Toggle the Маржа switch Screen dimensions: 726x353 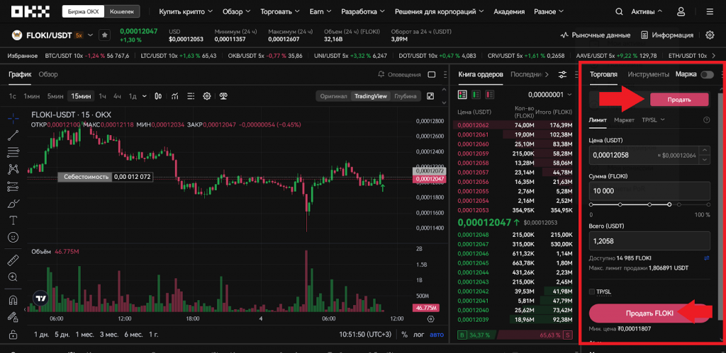[707, 74]
